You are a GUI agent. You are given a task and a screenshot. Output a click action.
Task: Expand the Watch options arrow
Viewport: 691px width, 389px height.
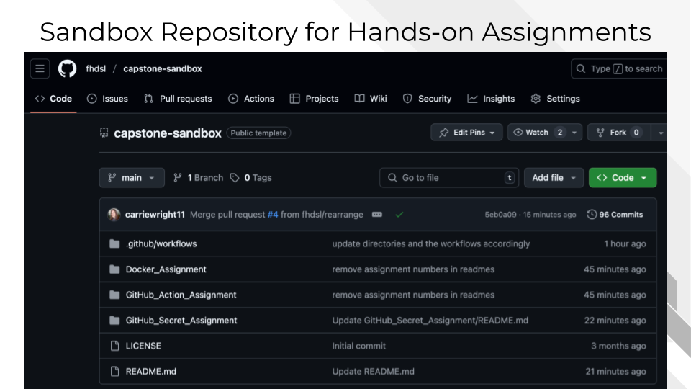click(x=574, y=133)
